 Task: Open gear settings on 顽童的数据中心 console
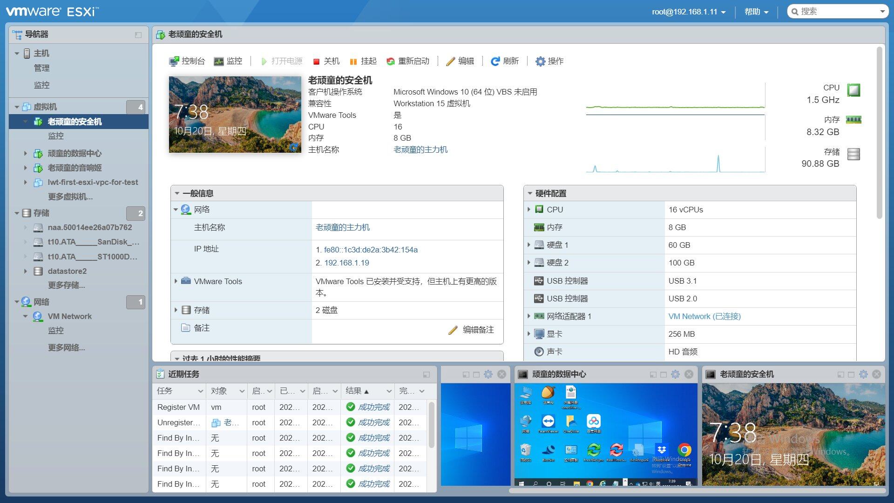675,374
